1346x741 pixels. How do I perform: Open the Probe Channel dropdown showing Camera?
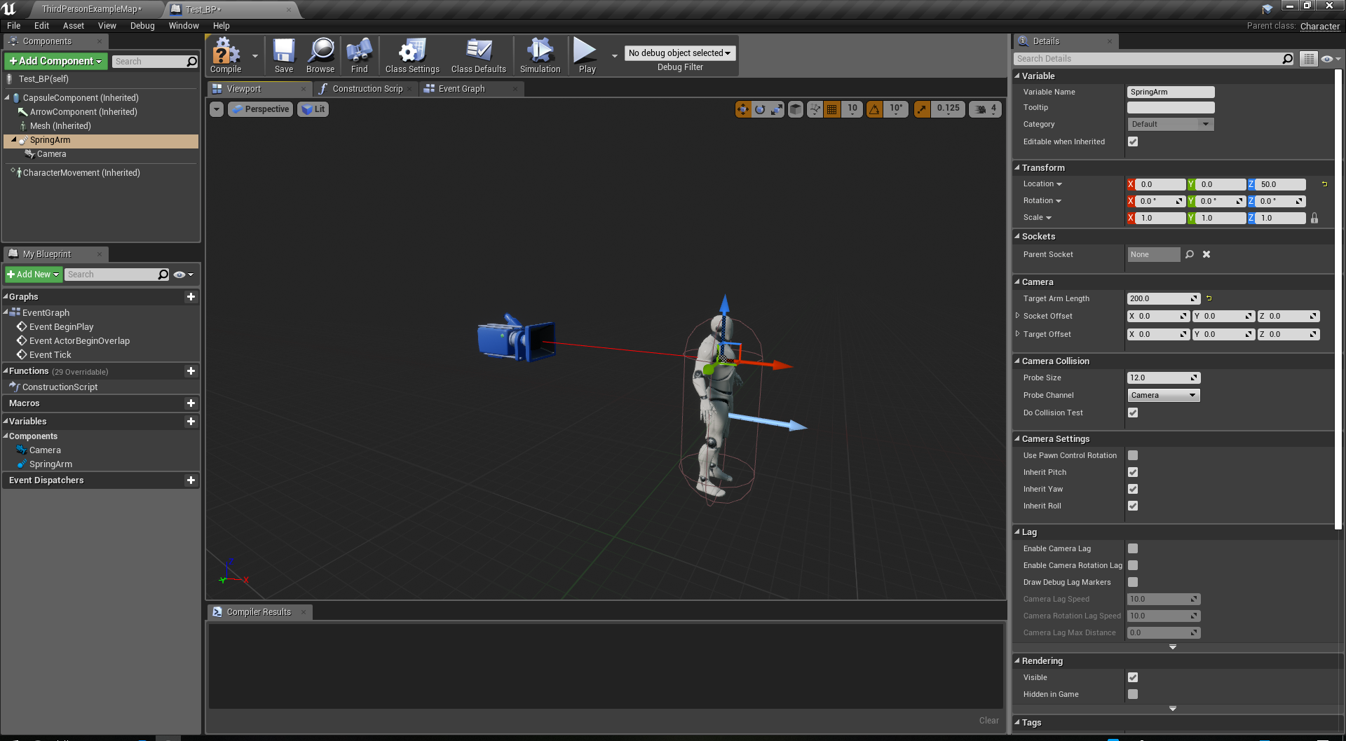1163,394
